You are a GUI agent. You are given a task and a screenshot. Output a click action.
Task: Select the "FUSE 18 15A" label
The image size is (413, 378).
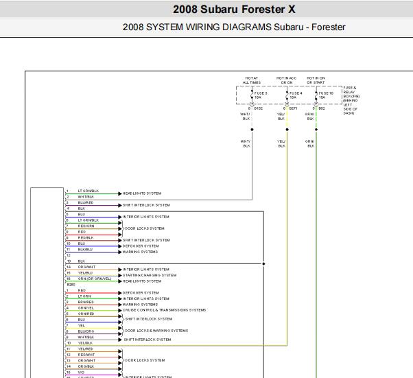326,95
